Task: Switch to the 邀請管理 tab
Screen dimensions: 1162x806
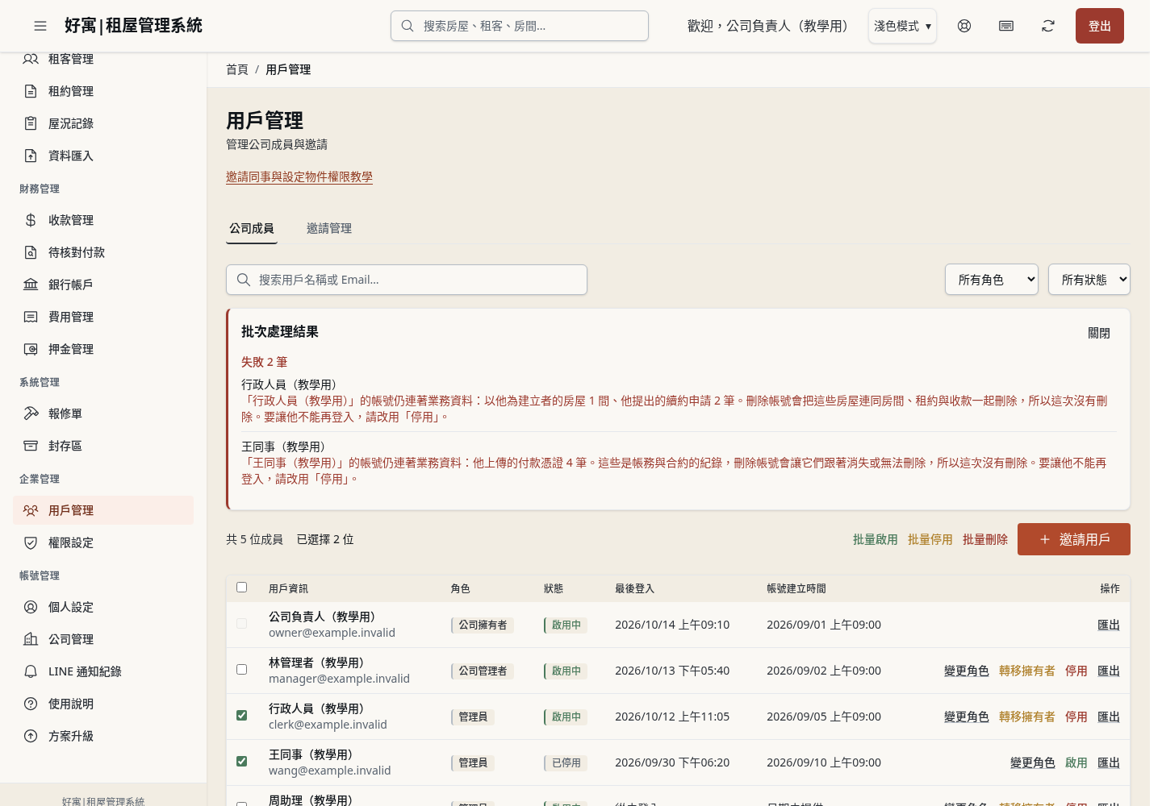Action: [329, 228]
